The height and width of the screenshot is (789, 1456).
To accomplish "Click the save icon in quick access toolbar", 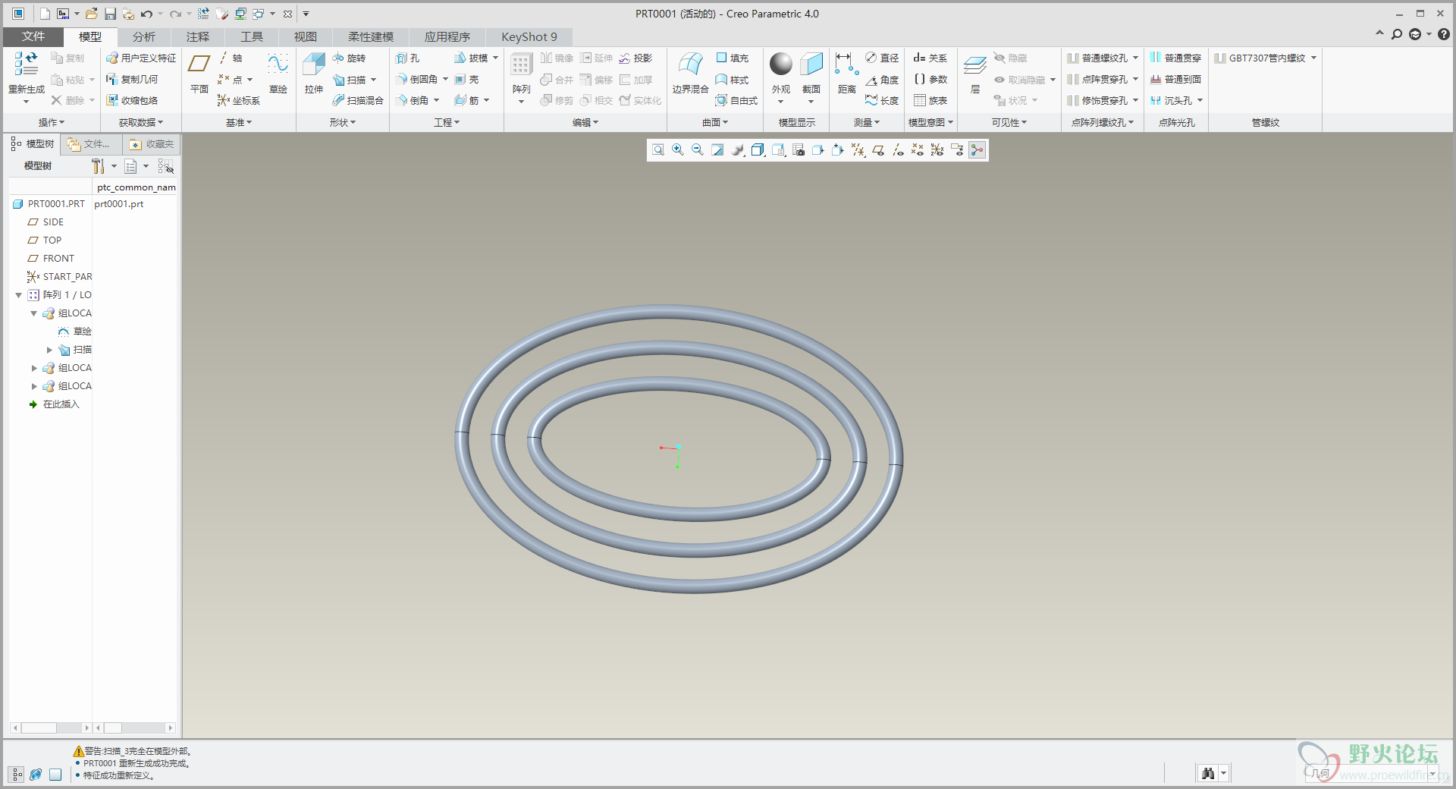I will point(111,14).
